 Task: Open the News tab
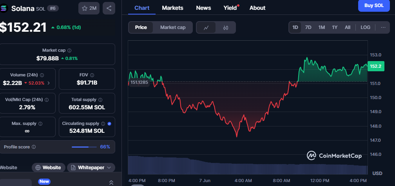tap(203, 8)
